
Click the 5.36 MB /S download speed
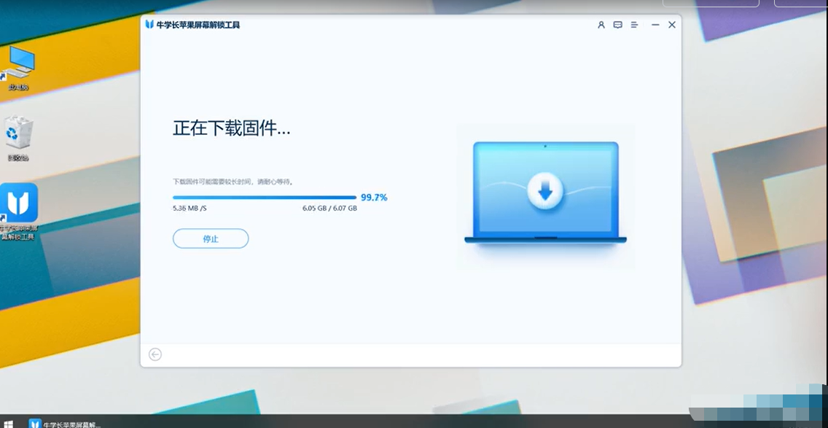tap(190, 209)
